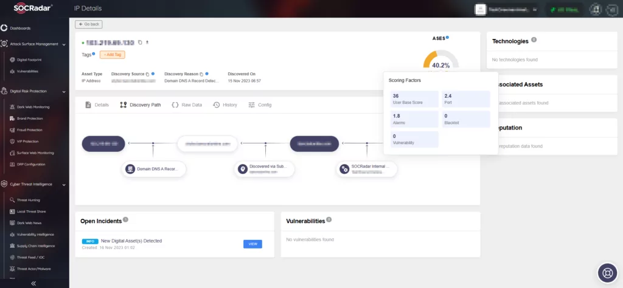Image resolution: width=623 pixels, height=288 pixels.
Task: Click the Vulnerability Intelligence icon
Action: point(12,235)
